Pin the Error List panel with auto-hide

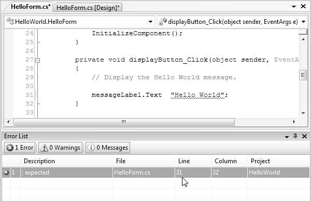pos(295,136)
